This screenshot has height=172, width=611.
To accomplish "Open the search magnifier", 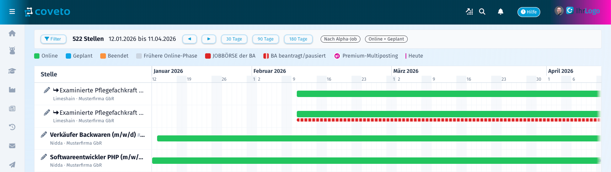I will [x=482, y=12].
